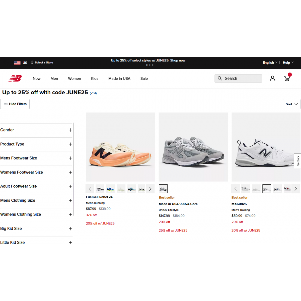Open the user account icon
This screenshot has height=301, width=301.
click(272, 79)
